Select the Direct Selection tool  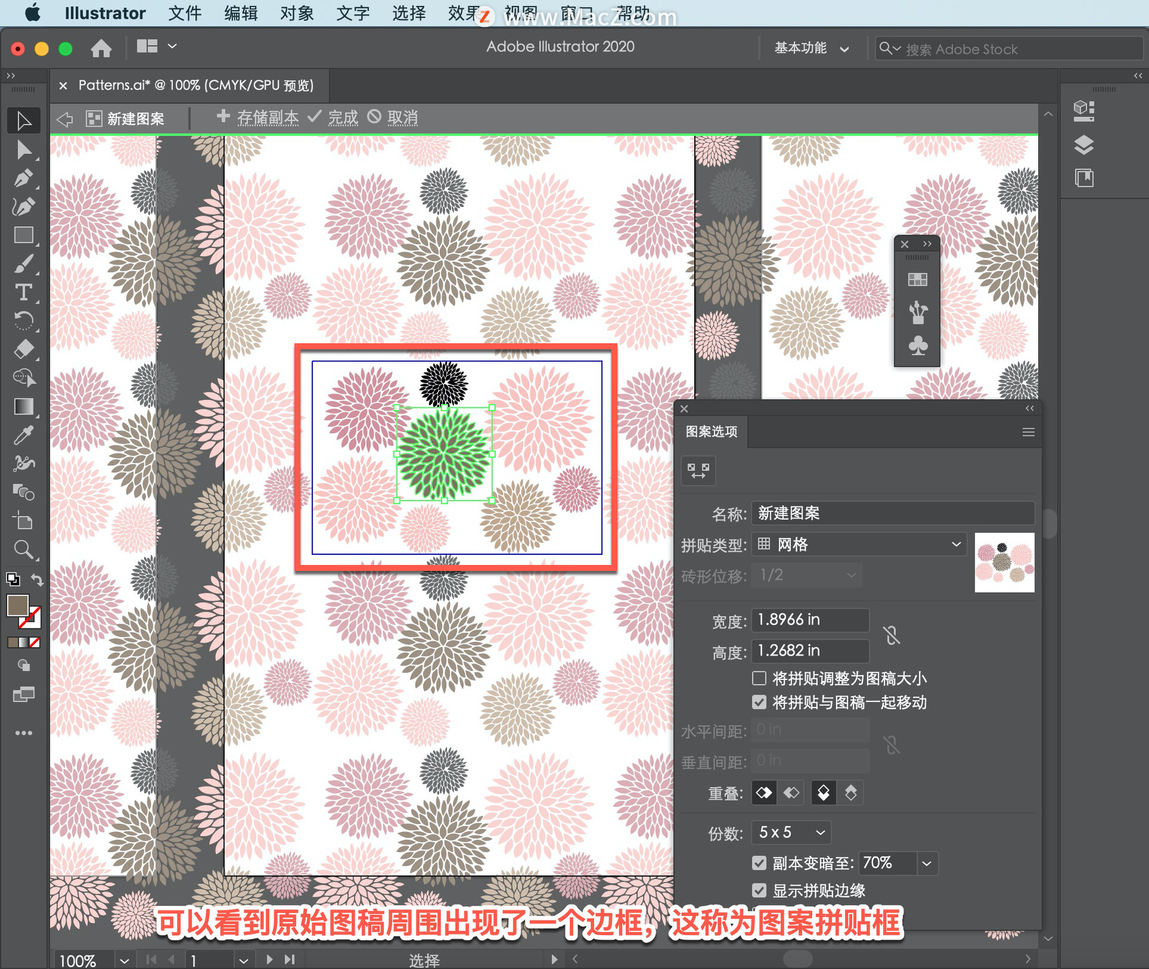point(24,149)
